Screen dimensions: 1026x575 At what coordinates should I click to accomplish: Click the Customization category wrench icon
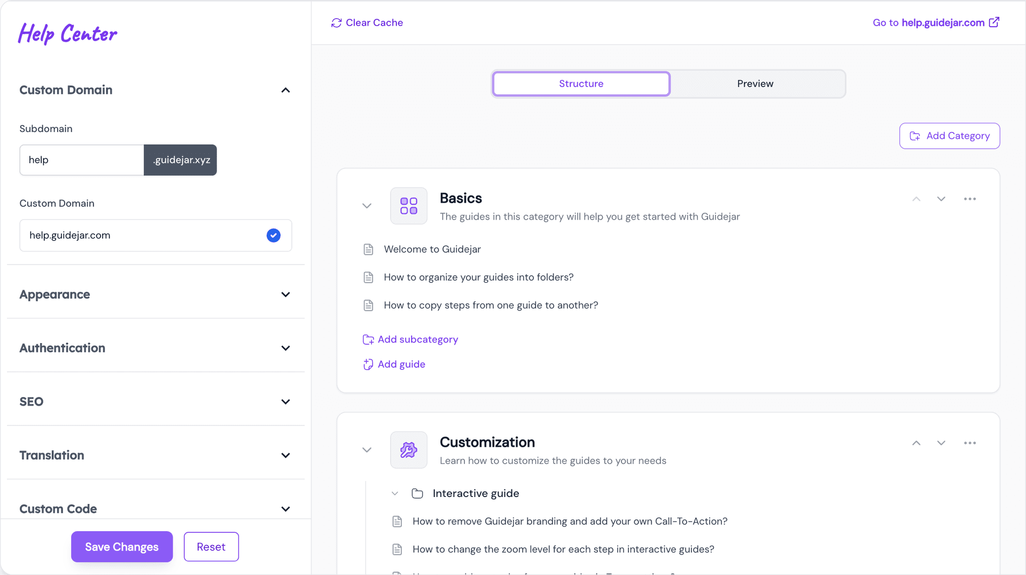point(409,450)
